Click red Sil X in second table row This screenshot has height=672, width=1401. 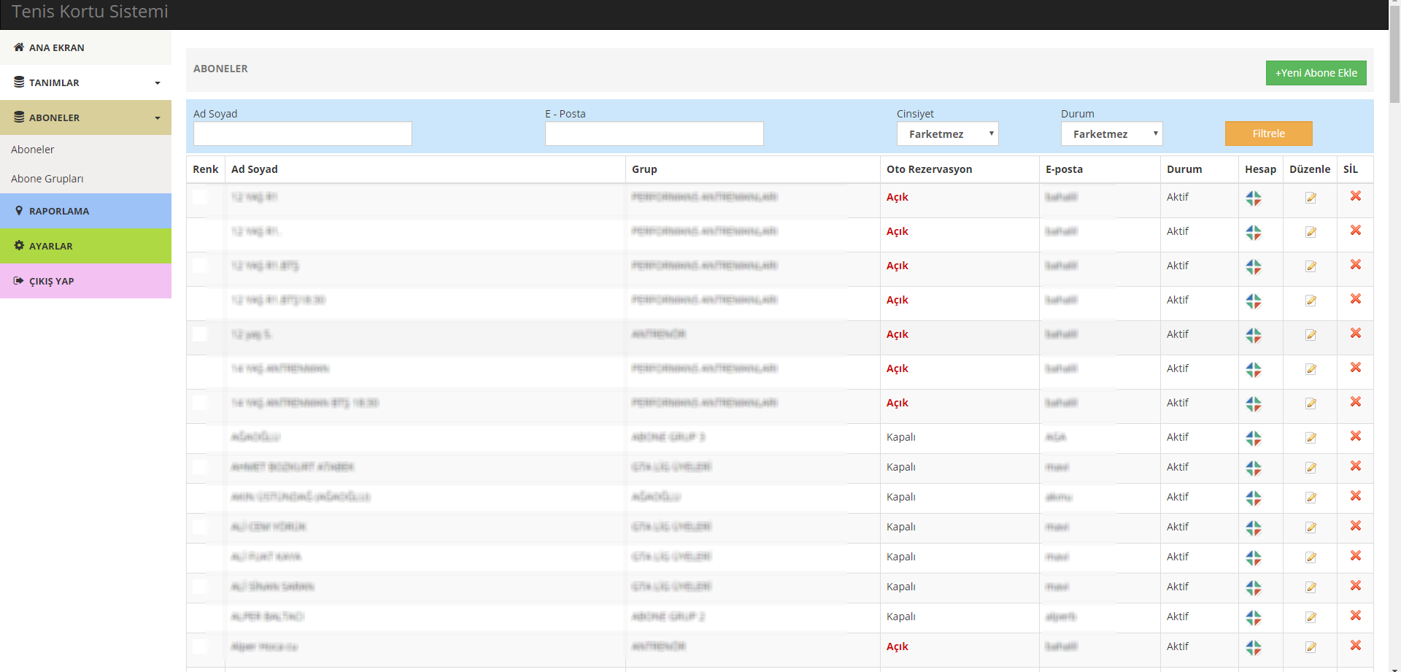click(x=1356, y=230)
